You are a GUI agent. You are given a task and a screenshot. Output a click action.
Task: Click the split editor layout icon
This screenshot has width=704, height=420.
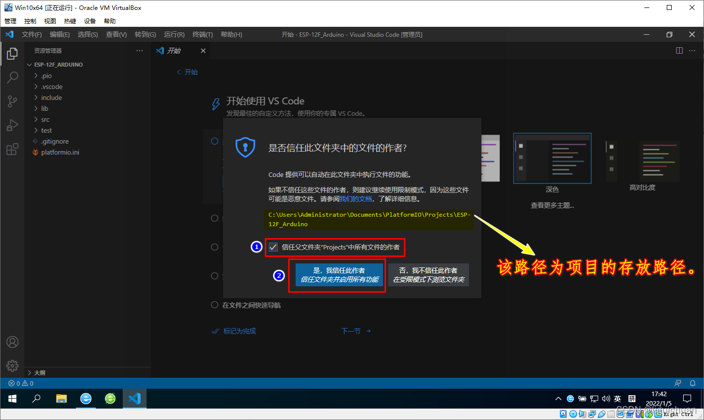[679, 51]
